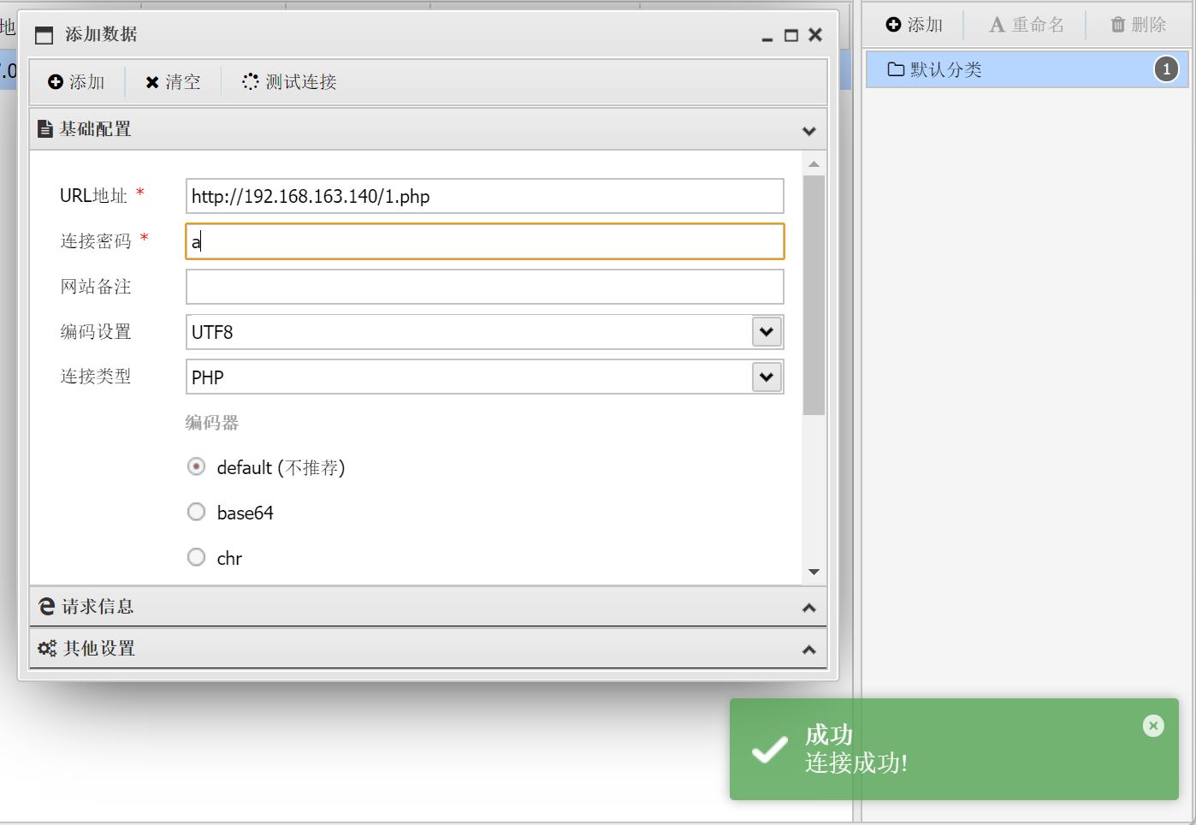Click the 编码器 label
This screenshot has width=1196, height=825.
[212, 423]
